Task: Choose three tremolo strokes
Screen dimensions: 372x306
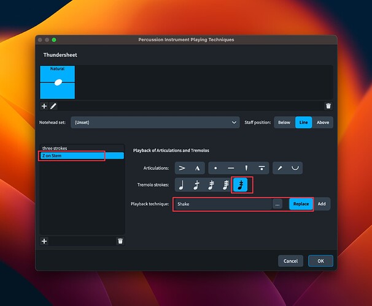Action: (226, 185)
